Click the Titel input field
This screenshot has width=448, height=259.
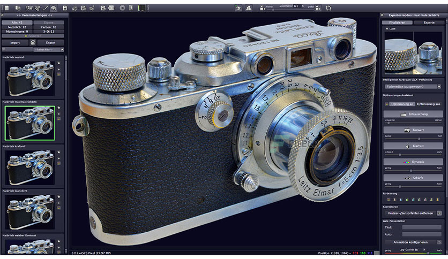422,227
